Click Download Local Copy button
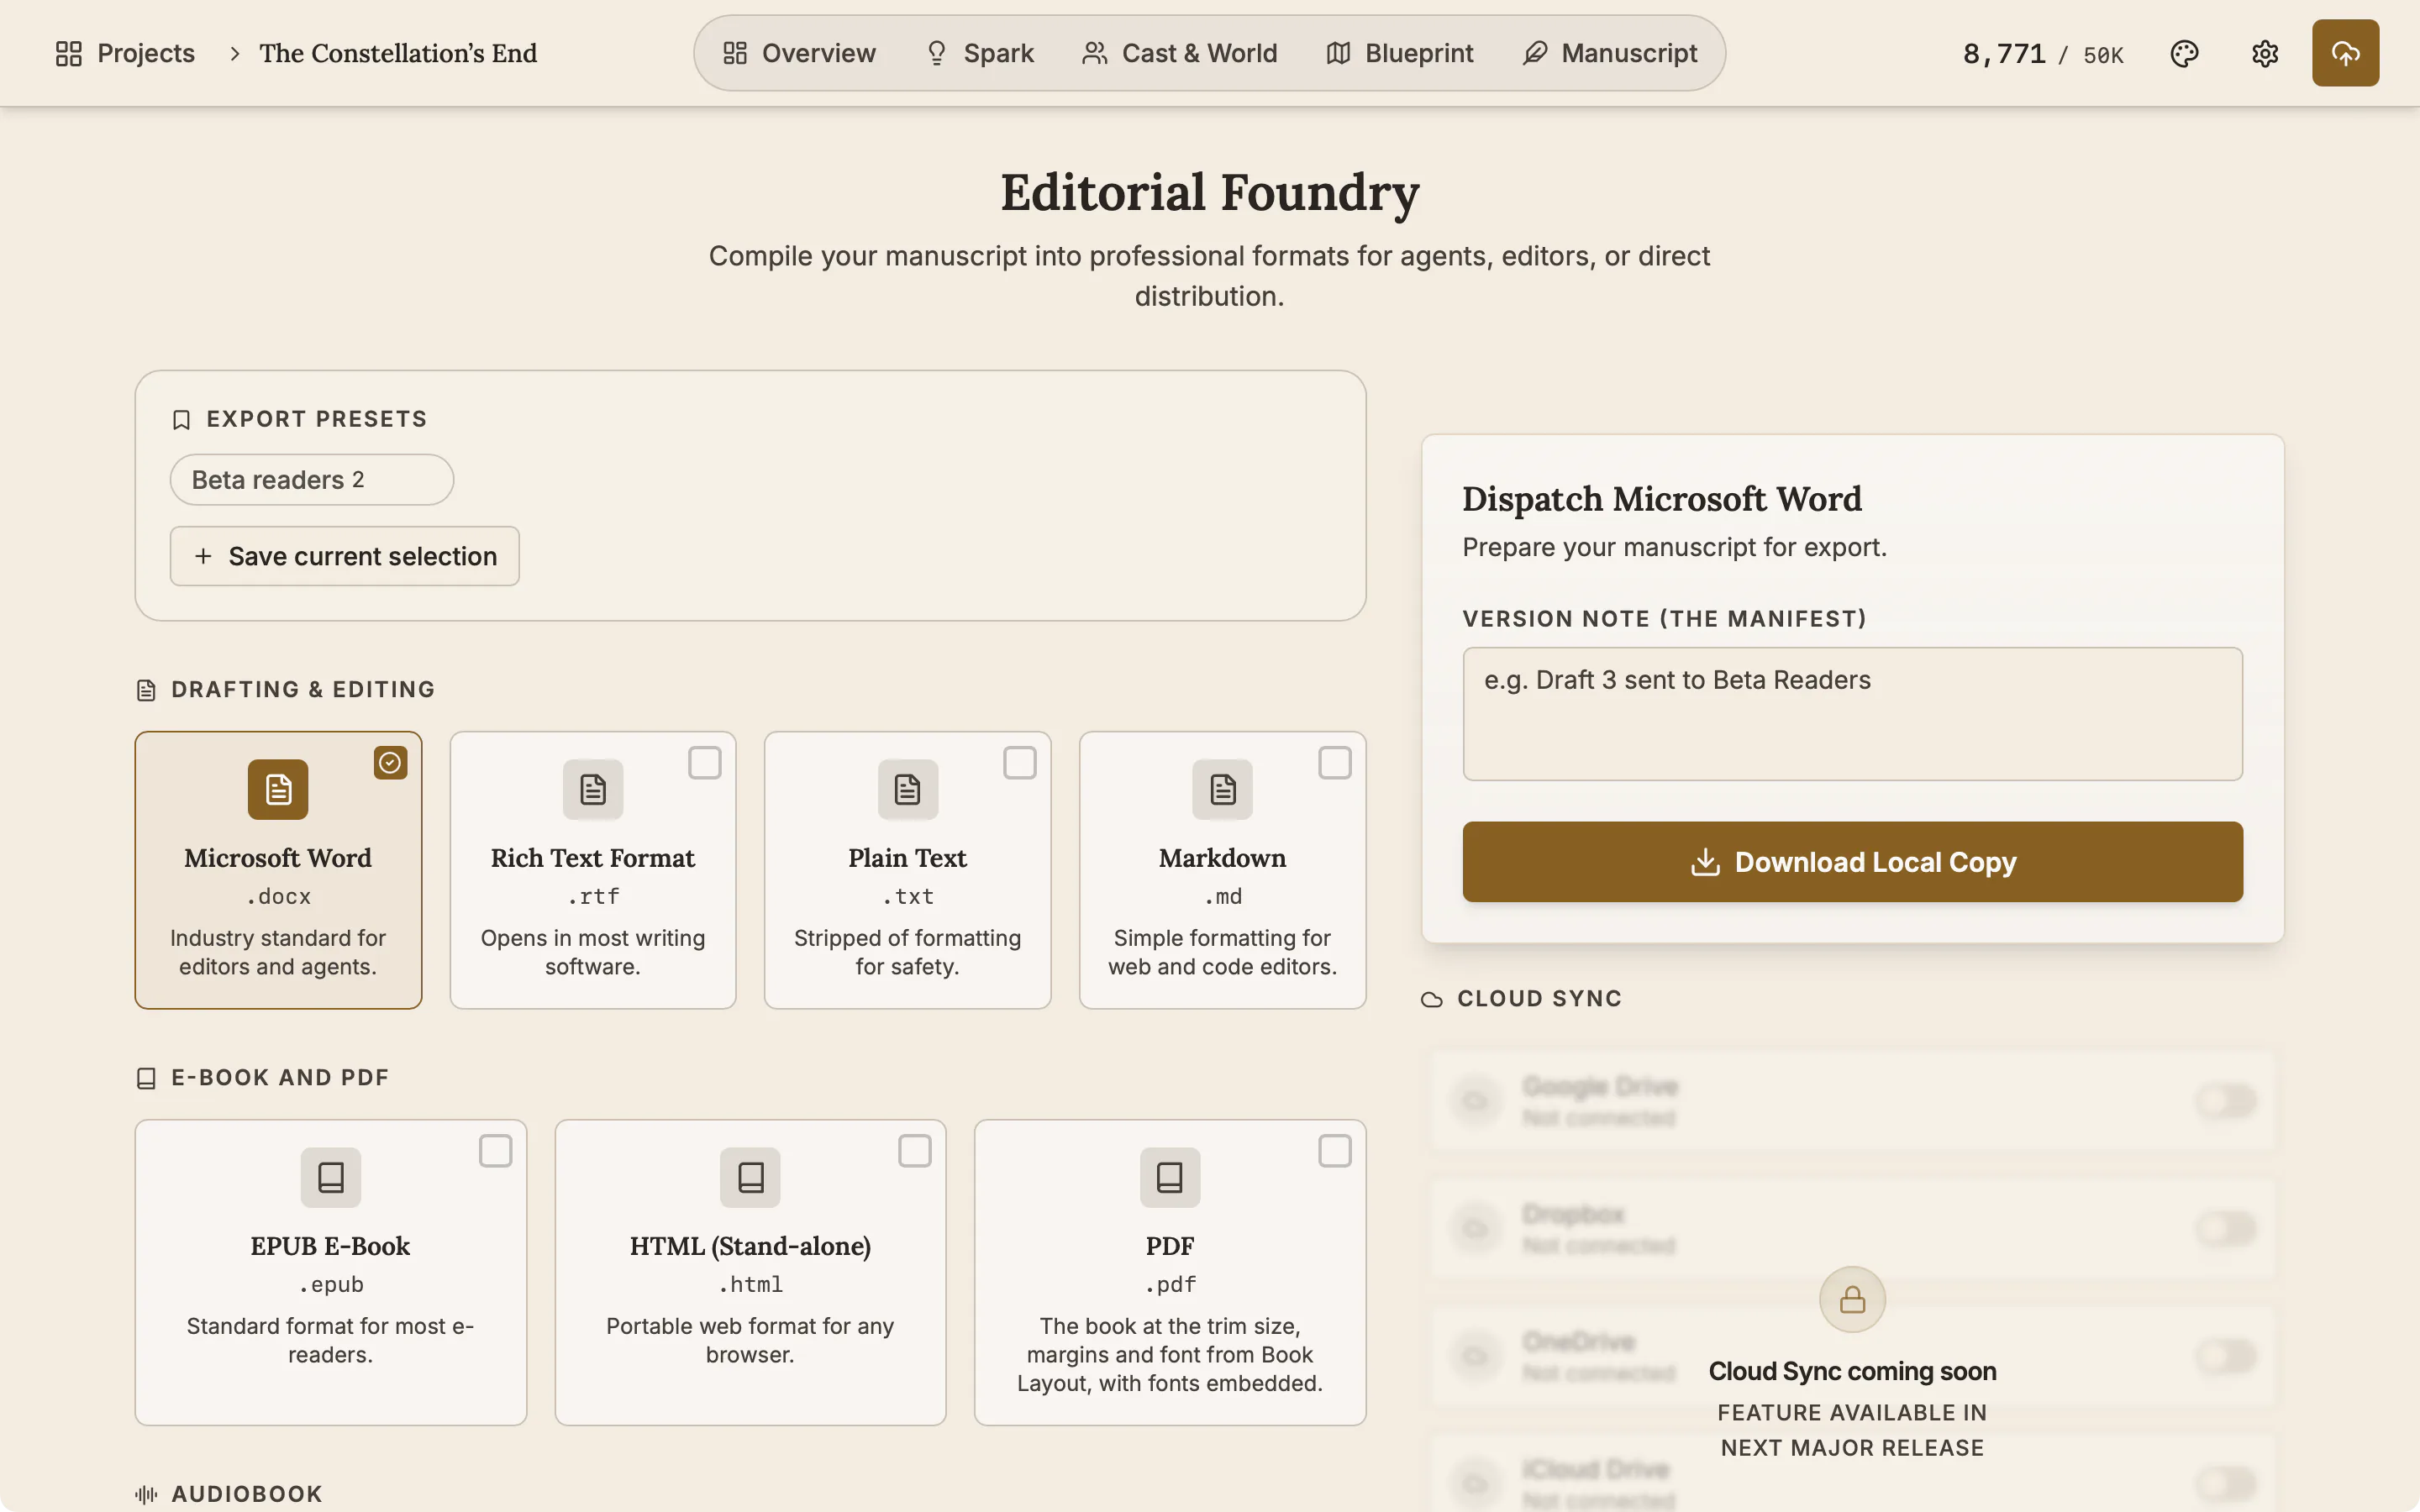Image resolution: width=2420 pixels, height=1512 pixels. (1852, 862)
